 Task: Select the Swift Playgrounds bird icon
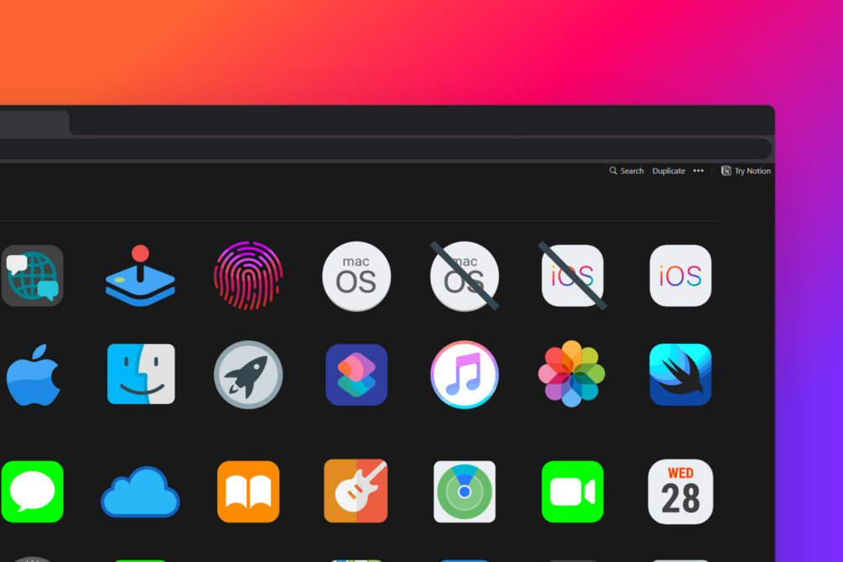click(x=680, y=375)
